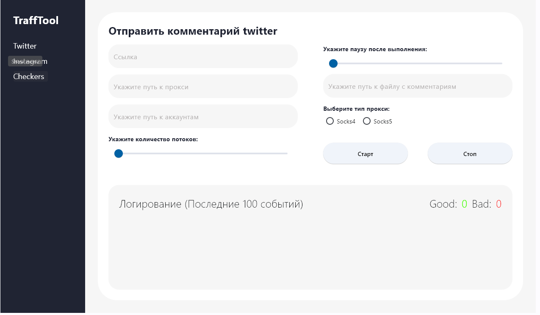Click the proxy path field (путь к прокси)

(x=203, y=87)
